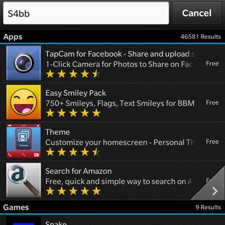The height and width of the screenshot is (225, 225).
Task: Focus the S4bb search field
Action: [x=86, y=13]
